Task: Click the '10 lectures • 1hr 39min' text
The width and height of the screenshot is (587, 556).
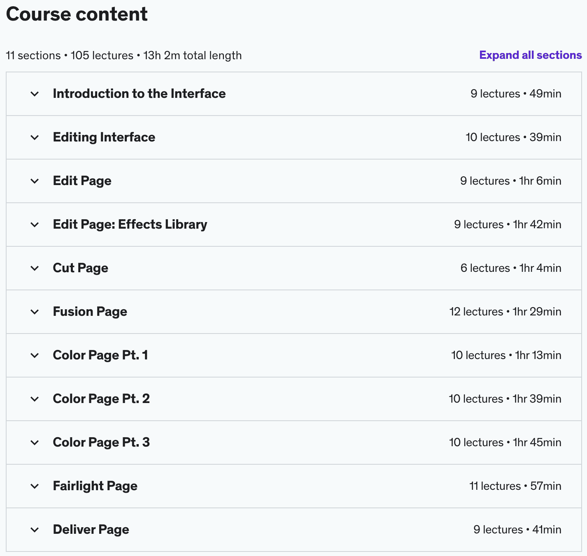Action: tap(505, 399)
